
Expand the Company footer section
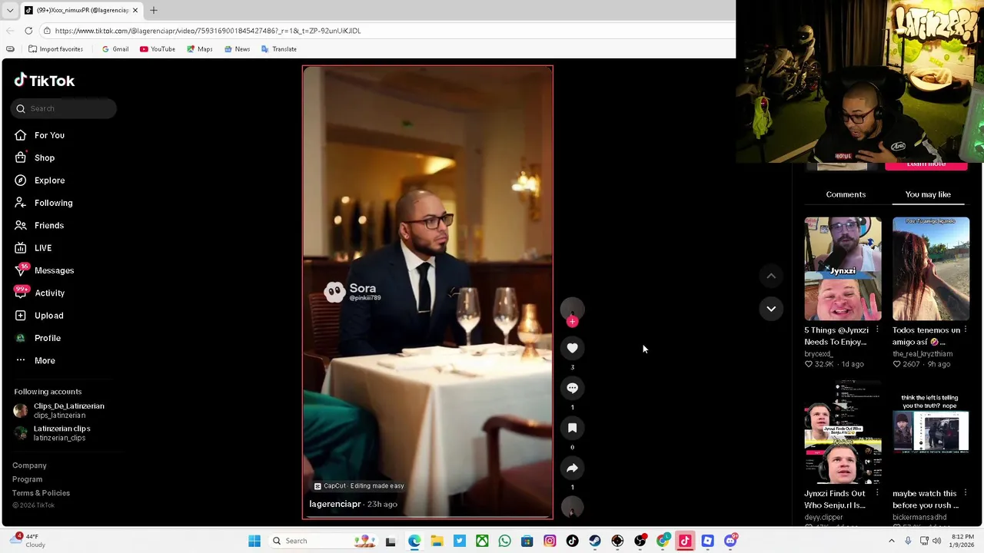29,465
